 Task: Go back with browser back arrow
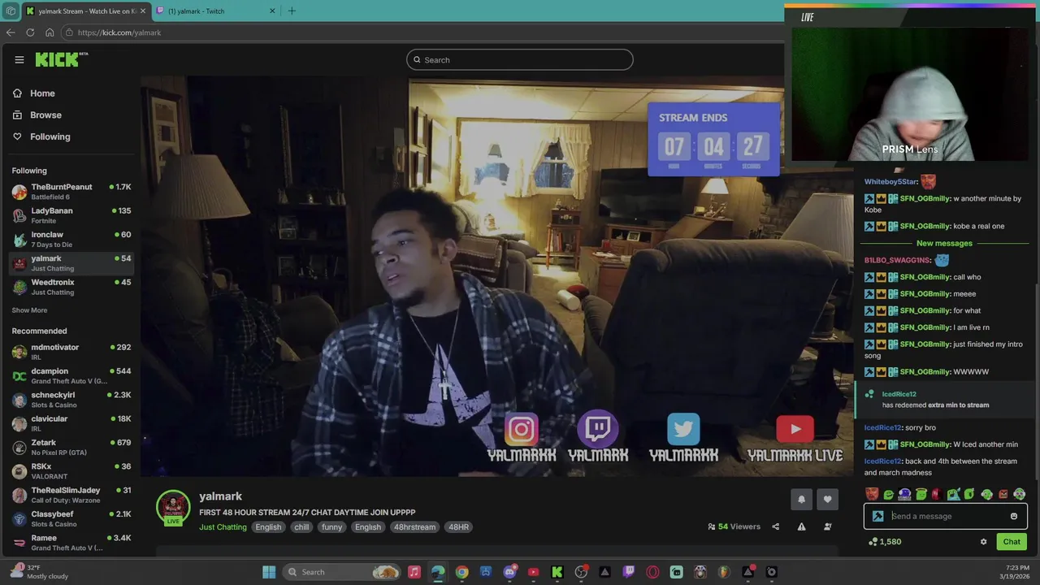pos(11,32)
